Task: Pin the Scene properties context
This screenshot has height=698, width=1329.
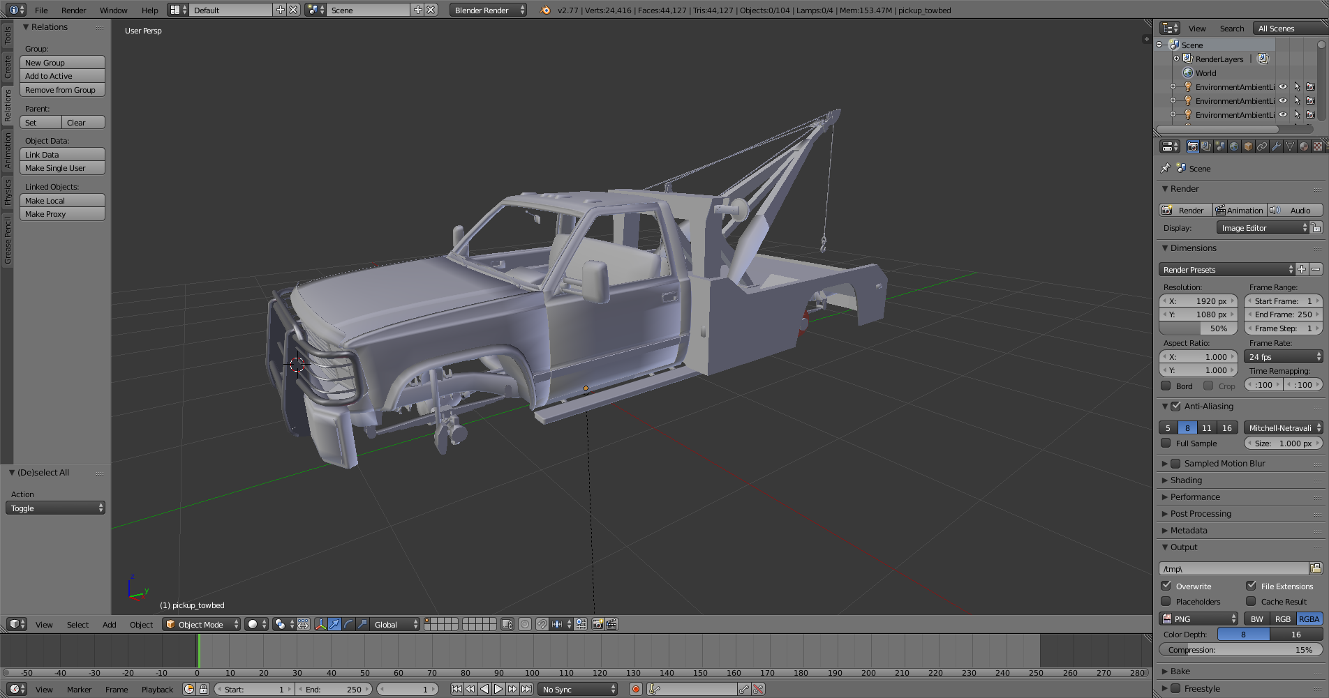Action: pos(1165,168)
